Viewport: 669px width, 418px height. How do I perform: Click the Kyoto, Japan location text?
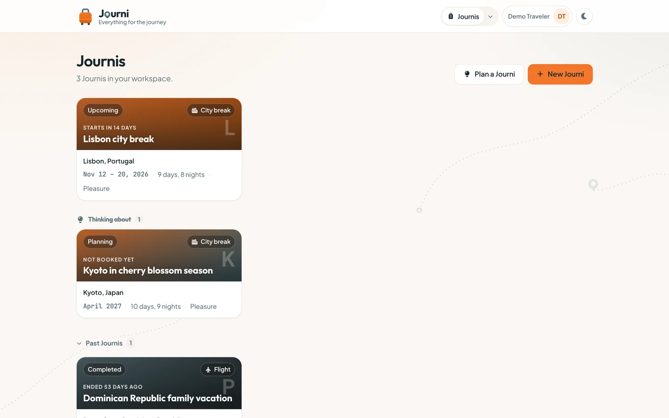pos(103,293)
